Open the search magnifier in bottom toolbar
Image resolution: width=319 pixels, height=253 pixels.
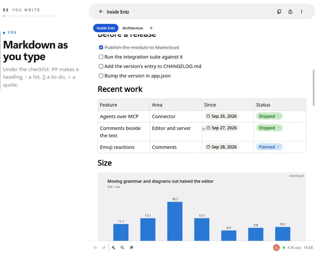[x=122, y=248]
